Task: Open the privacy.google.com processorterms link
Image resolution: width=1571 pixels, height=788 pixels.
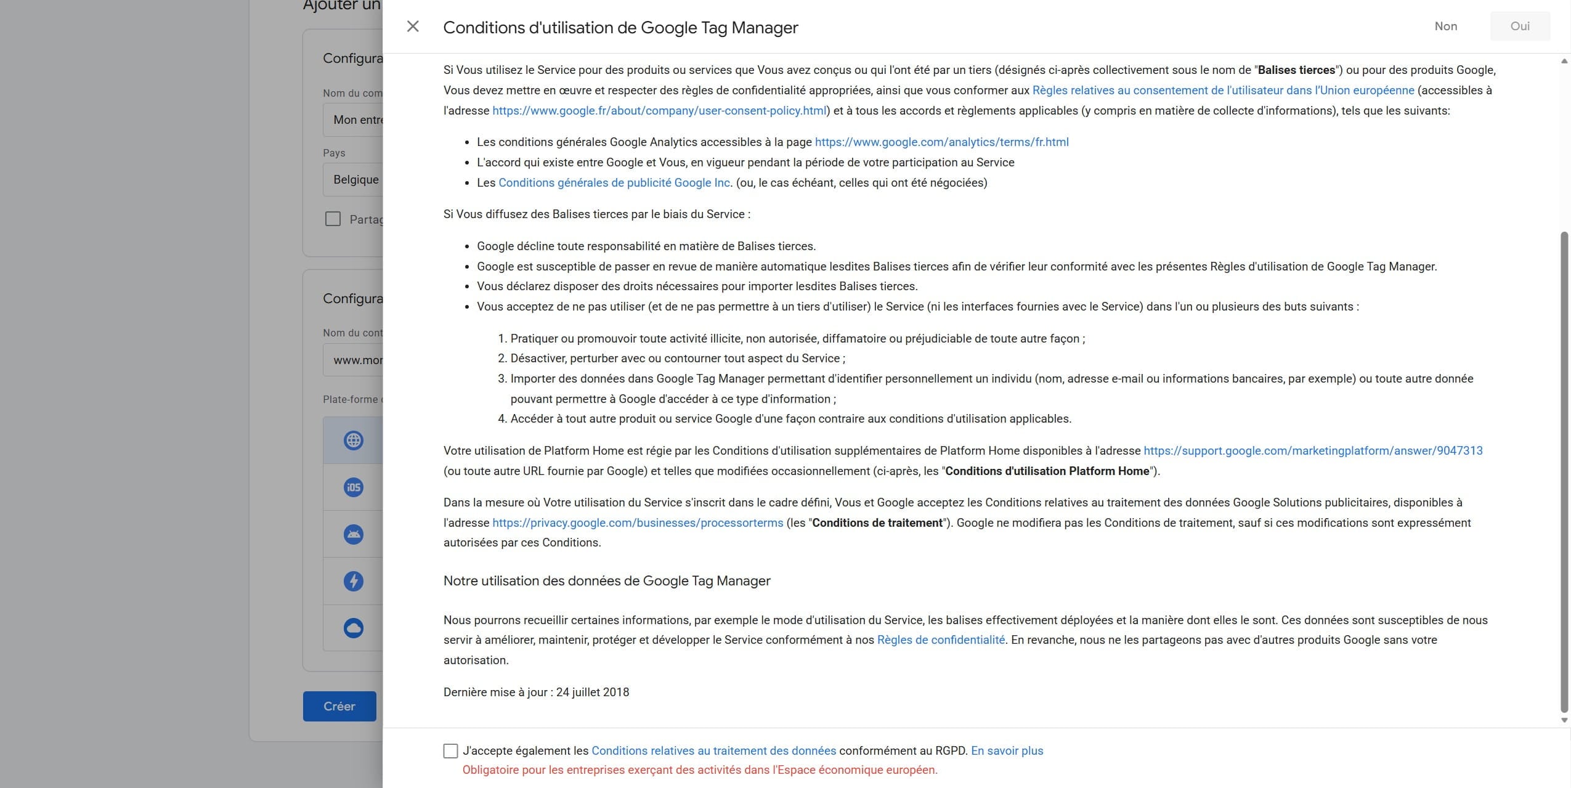Action: pos(638,523)
